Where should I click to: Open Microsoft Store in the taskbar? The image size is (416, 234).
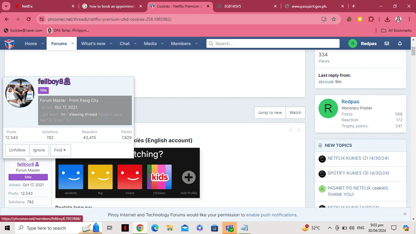(x=214, y=228)
